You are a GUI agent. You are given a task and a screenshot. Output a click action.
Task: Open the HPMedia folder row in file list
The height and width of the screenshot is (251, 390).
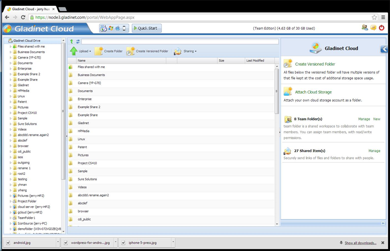171,131
